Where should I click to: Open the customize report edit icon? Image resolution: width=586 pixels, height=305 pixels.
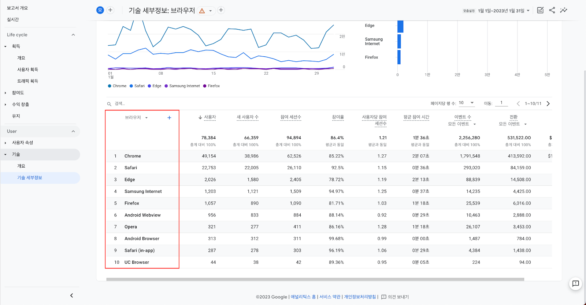coord(540,10)
